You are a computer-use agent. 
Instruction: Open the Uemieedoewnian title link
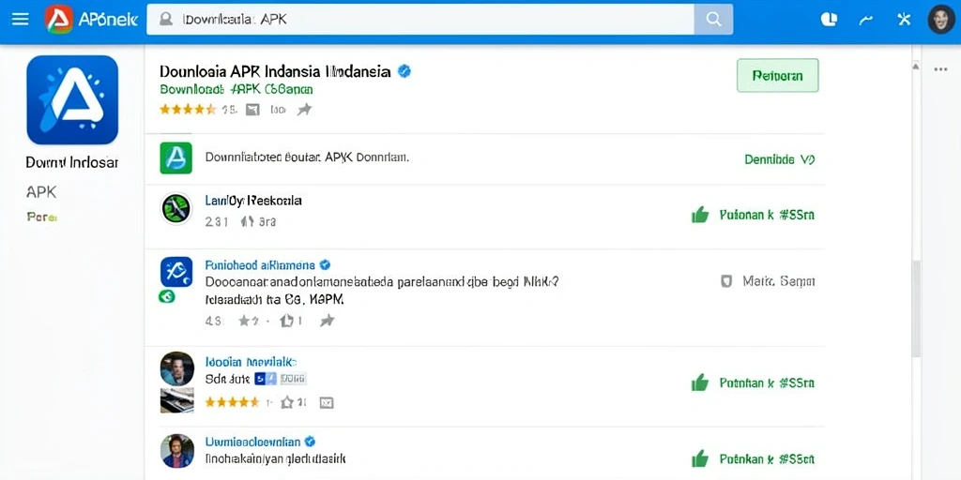pos(252,442)
